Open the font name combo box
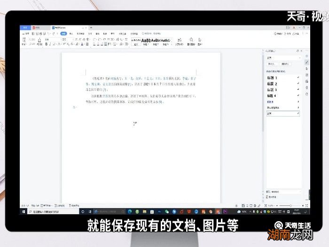The width and height of the screenshot is (329, 247). point(53,40)
